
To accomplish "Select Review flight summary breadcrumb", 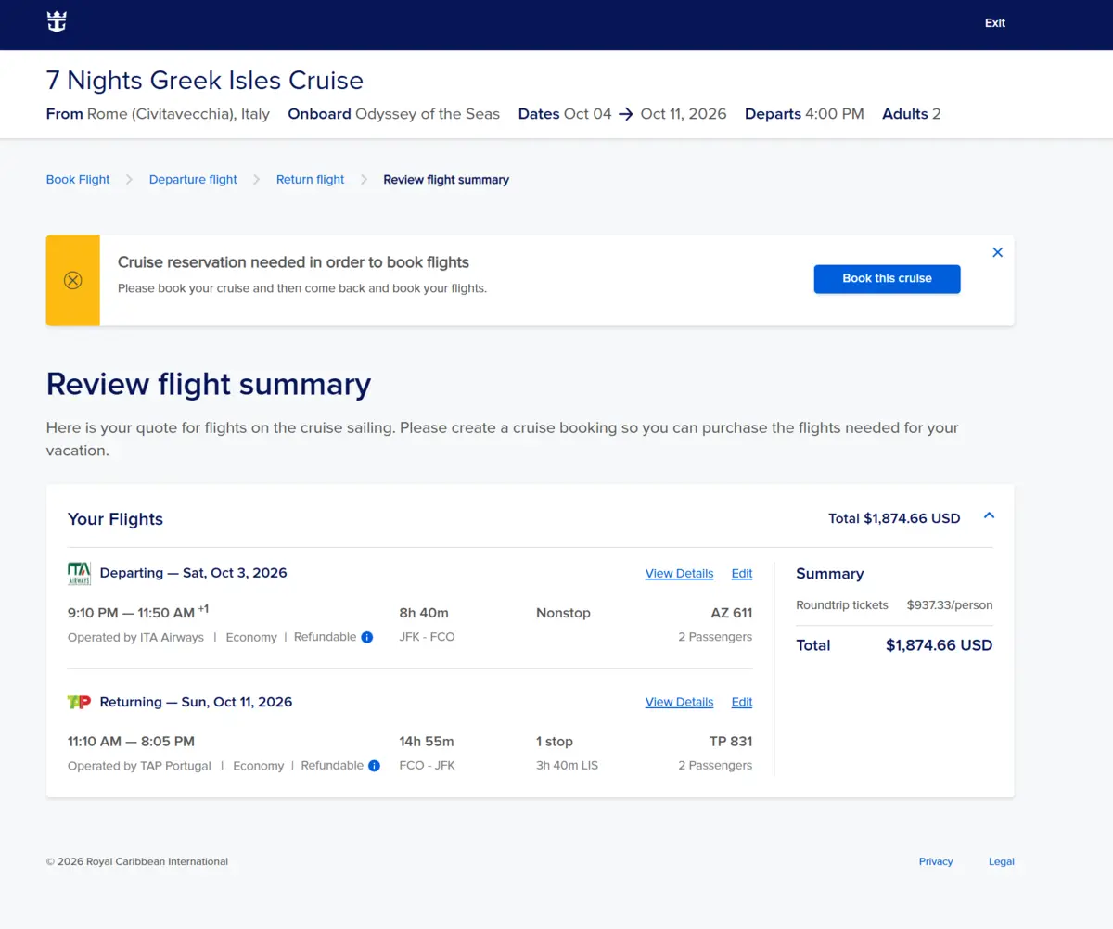I will click(x=446, y=180).
